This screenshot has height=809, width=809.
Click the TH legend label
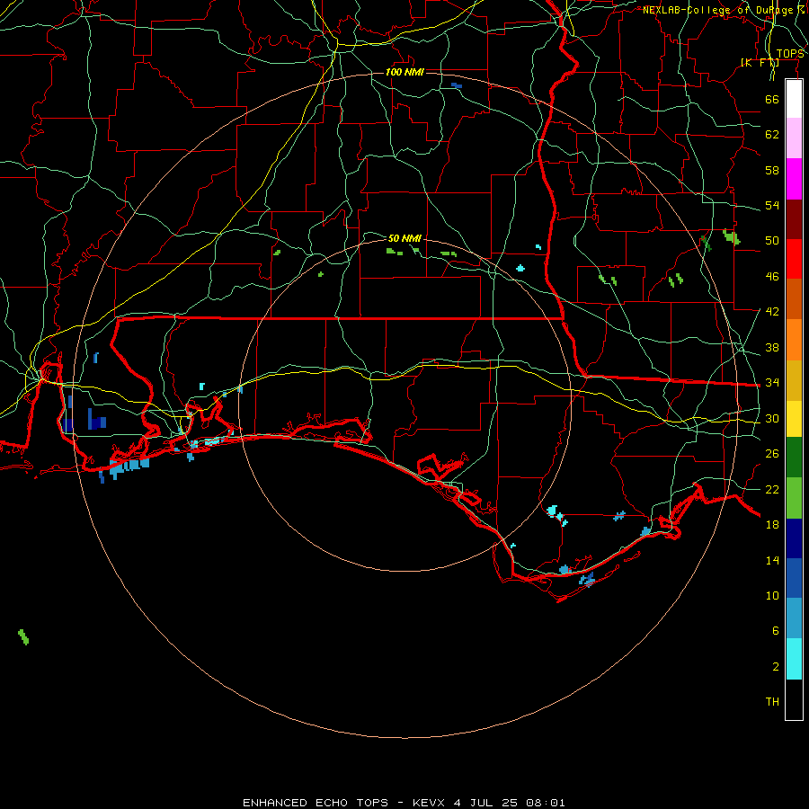coord(772,702)
